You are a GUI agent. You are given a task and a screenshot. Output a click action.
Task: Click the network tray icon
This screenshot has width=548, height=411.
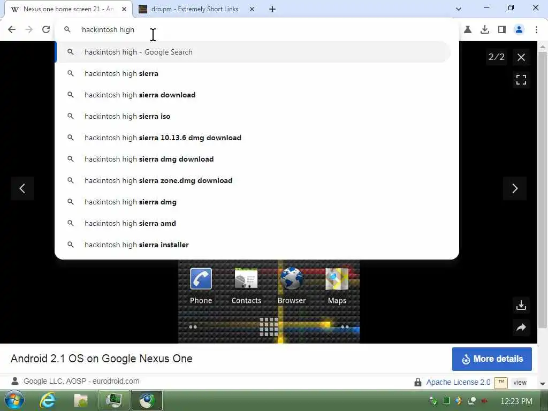pos(472,401)
